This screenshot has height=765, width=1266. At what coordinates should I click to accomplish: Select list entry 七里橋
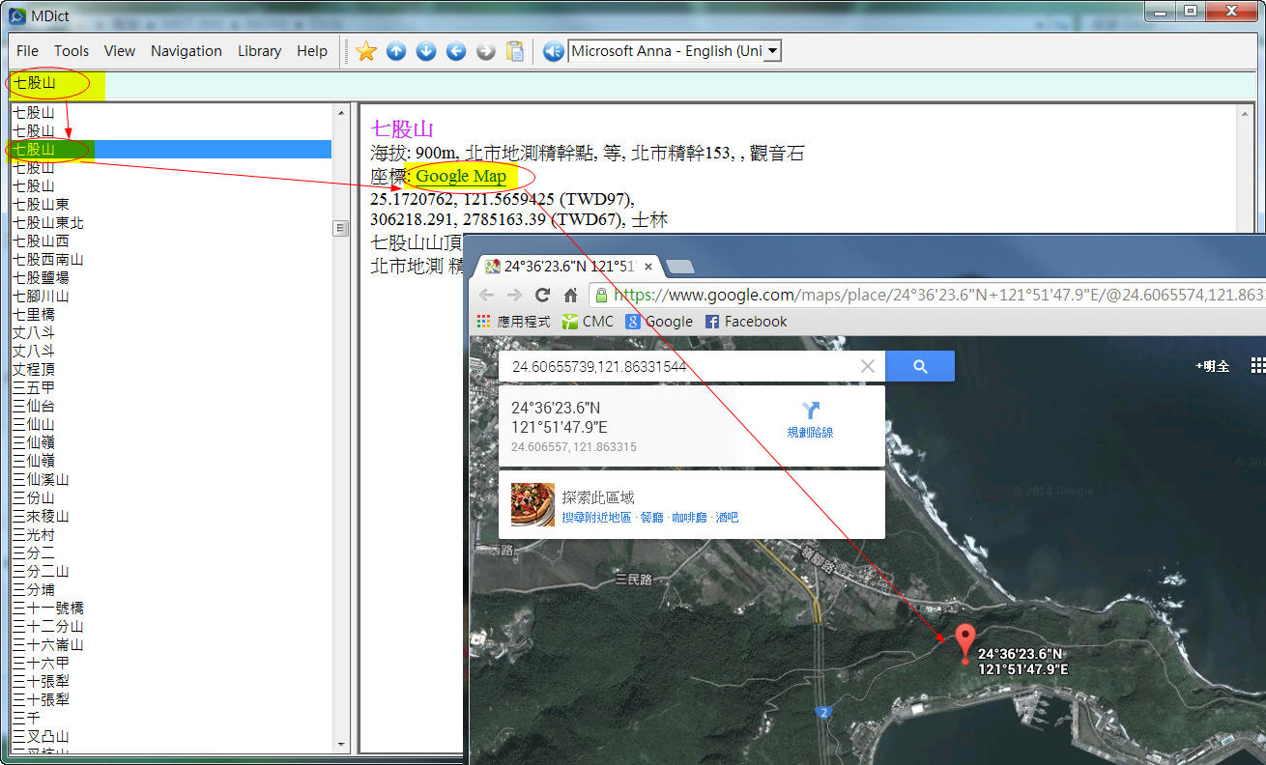tap(34, 315)
